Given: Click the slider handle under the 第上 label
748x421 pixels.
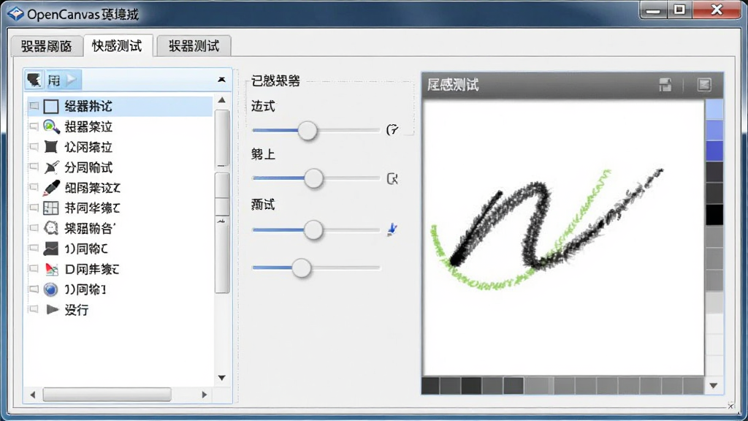Looking at the screenshot, I should pos(313,178).
